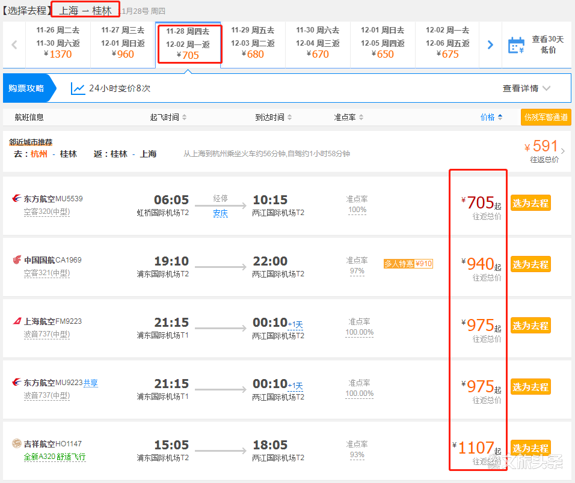Click the Air China logo for CA1969
Viewport: 575px width, 483px height.
(x=17, y=260)
